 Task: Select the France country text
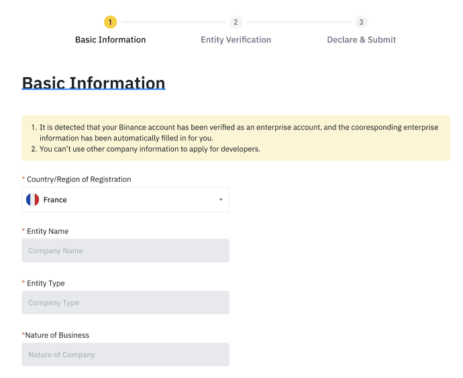(x=55, y=200)
